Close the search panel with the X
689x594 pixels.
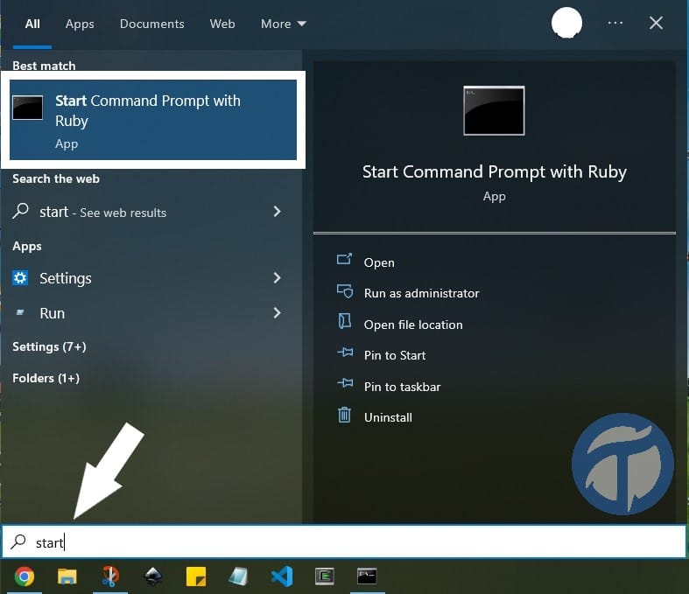pos(656,23)
